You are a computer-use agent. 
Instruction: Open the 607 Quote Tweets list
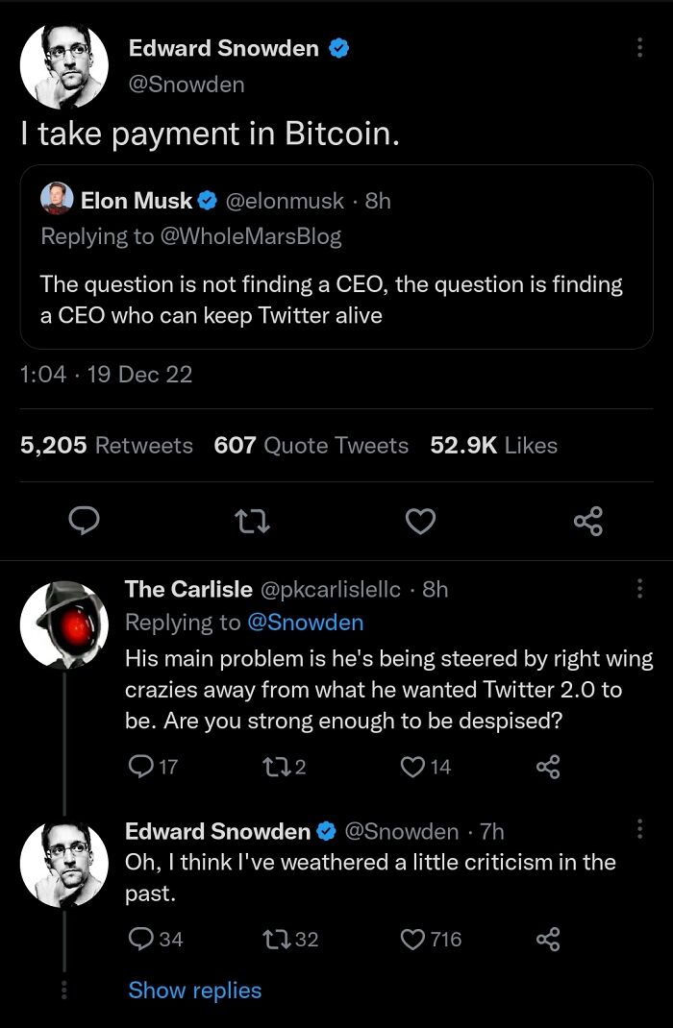(311, 445)
